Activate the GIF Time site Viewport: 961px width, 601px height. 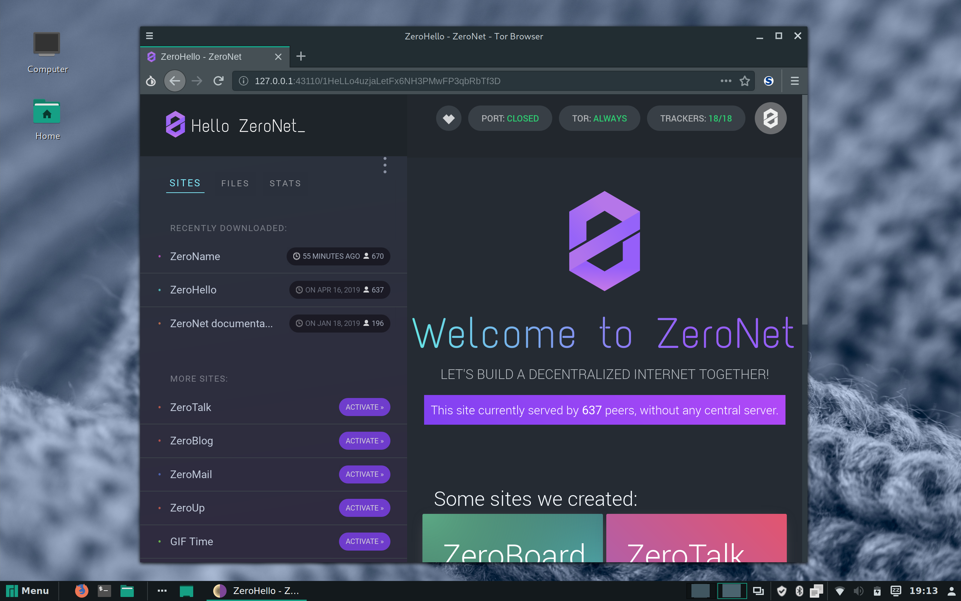tap(364, 541)
